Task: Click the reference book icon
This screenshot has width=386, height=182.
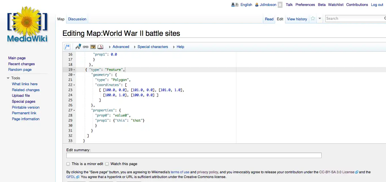Action: pos(100,47)
